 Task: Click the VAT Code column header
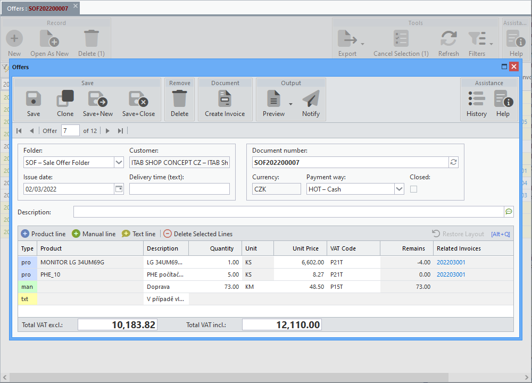tap(354, 248)
